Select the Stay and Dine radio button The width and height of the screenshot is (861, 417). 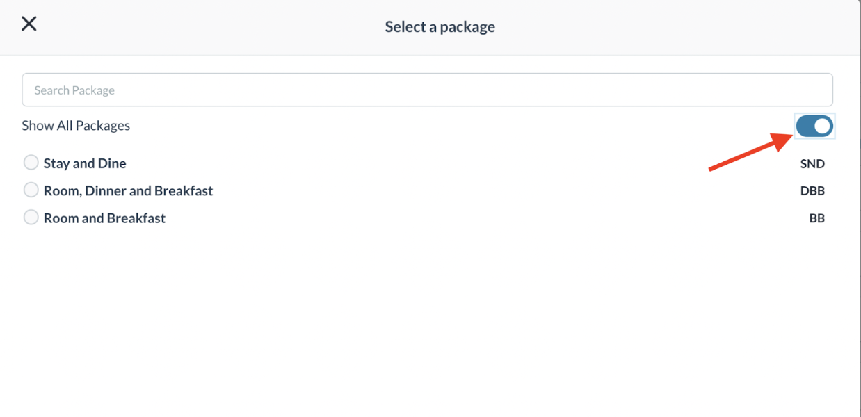[x=31, y=163]
